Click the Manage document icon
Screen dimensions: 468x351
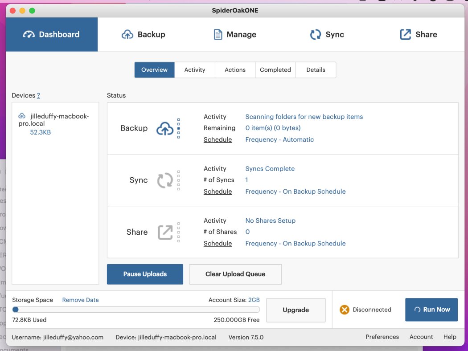point(218,34)
